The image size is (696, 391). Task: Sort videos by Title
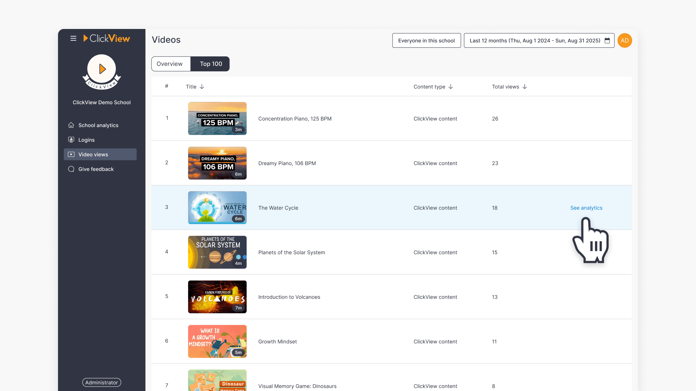[195, 87]
